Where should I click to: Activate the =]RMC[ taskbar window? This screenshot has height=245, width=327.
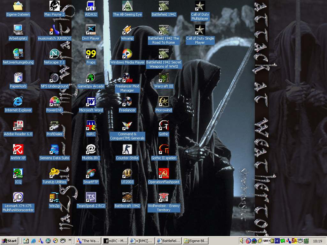pos(141,241)
